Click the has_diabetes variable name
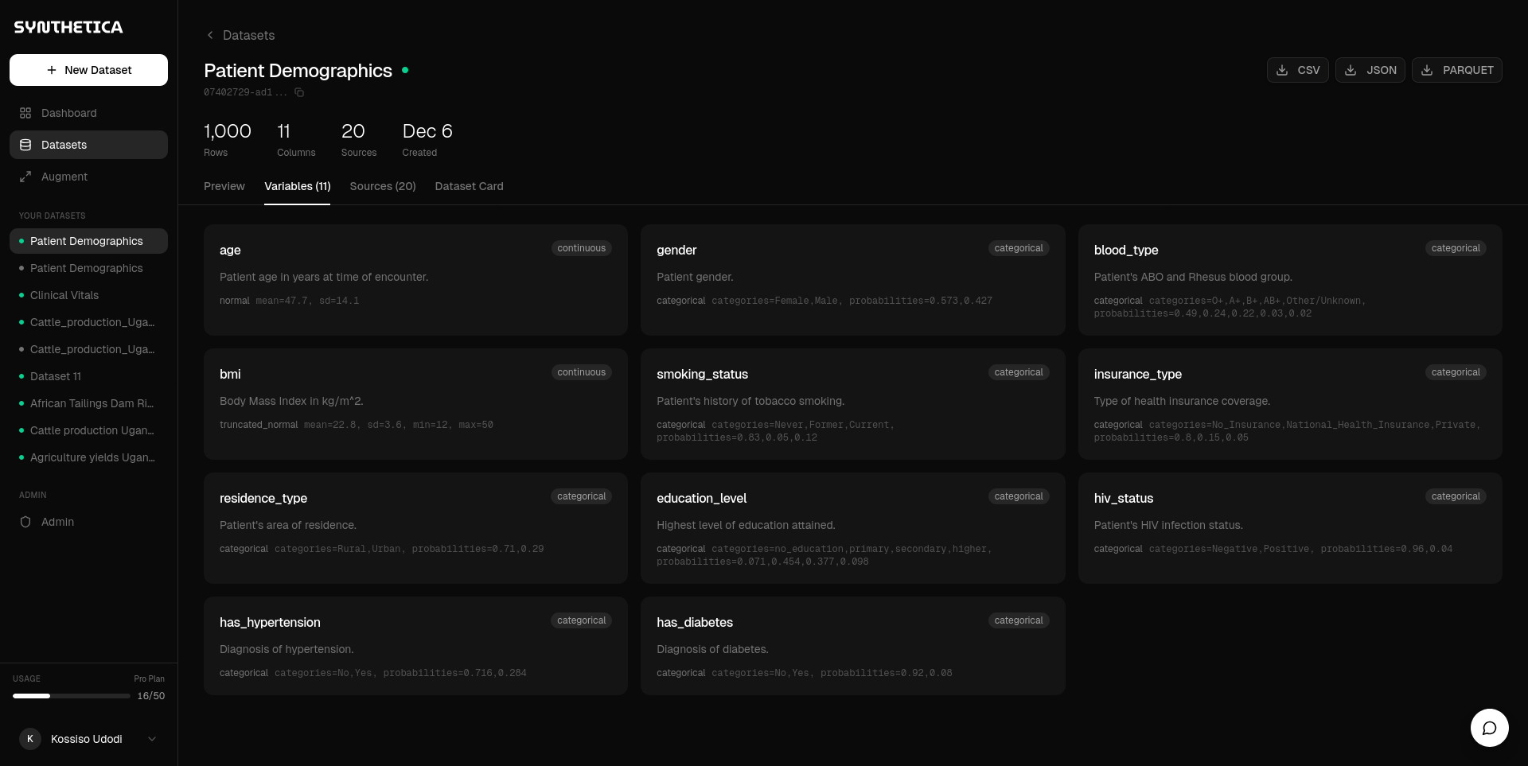The height and width of the screenshot is (766, 1528). pos(695,622)
